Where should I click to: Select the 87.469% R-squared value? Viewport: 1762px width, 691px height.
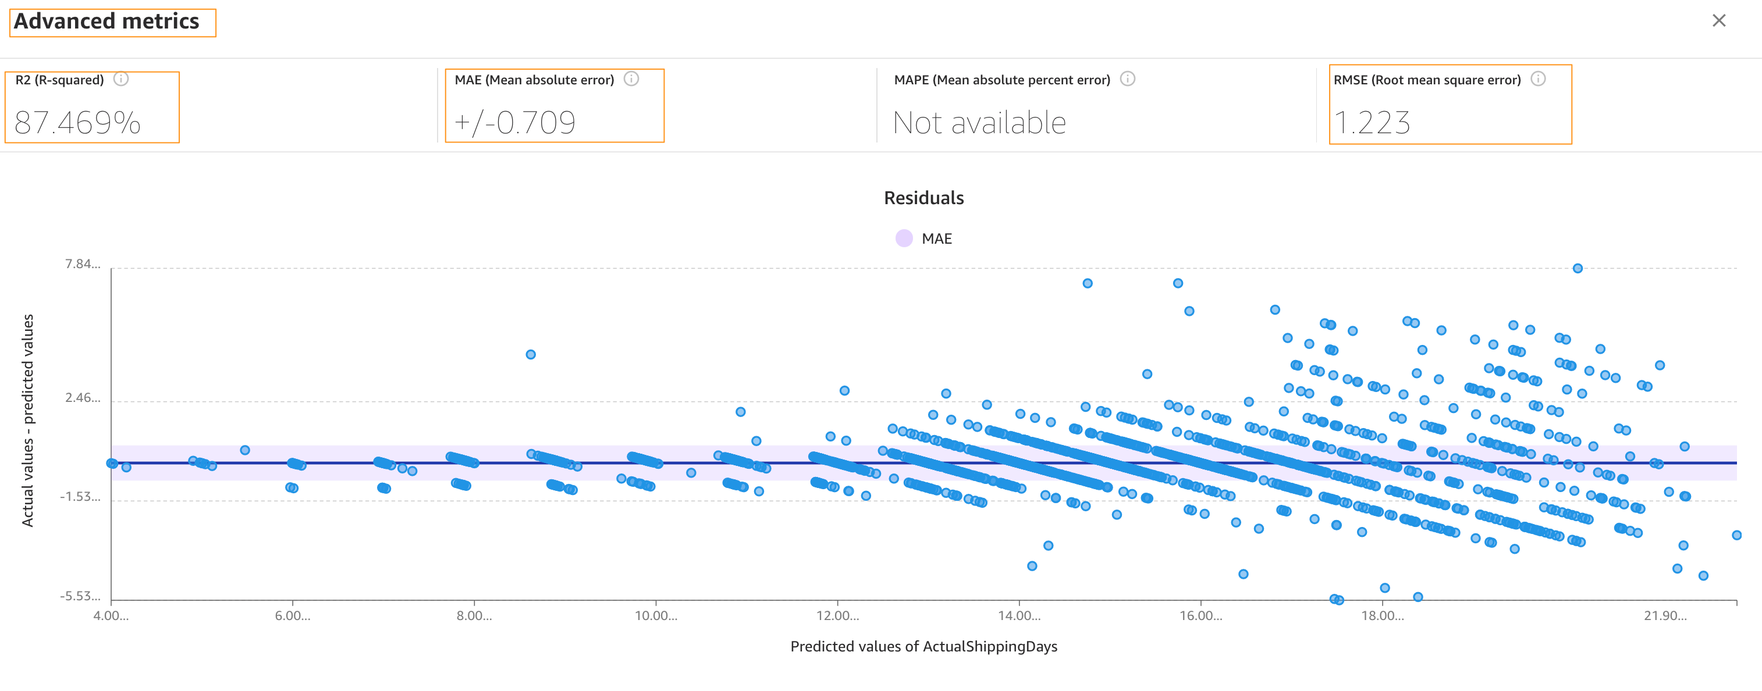[x=77, y=123]
